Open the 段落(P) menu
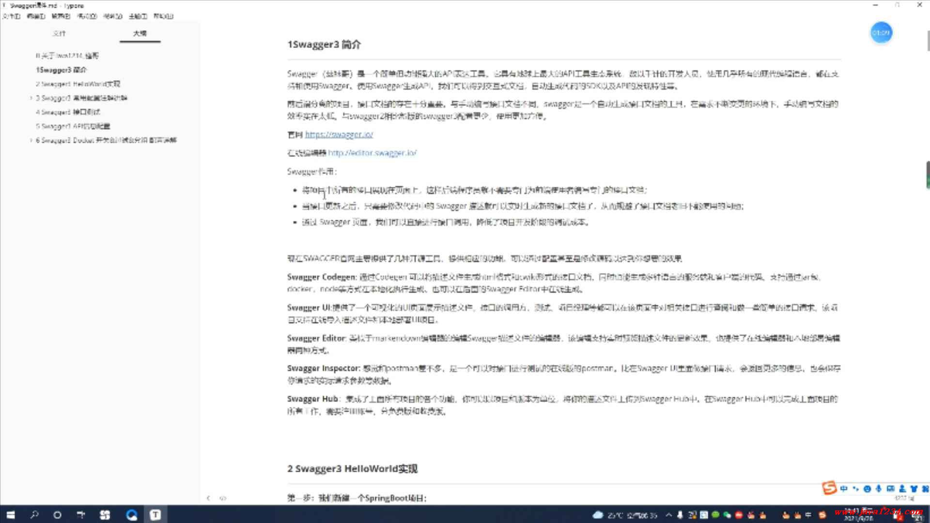Image resolution: width=930 pixels, height=523 pixels. tap(61, 16)
